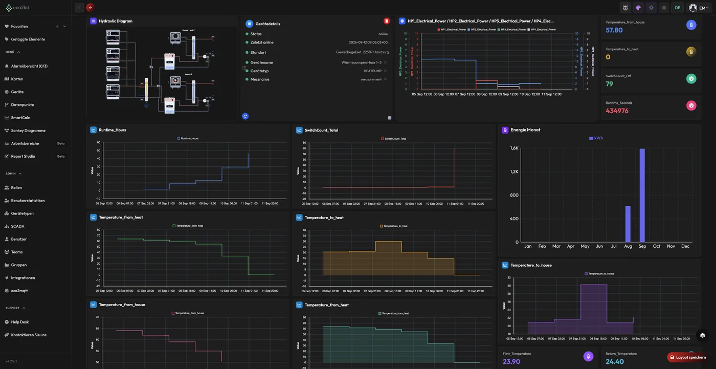Save the layout with Layout speichern

[x=688, y=357]
